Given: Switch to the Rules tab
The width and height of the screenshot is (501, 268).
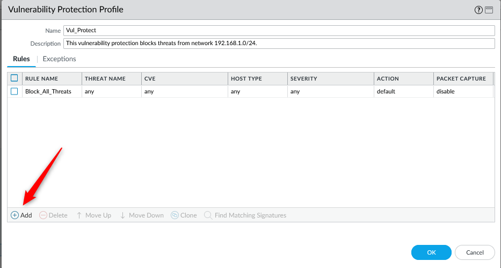Looking at the screenshot, I should [21, 59].
